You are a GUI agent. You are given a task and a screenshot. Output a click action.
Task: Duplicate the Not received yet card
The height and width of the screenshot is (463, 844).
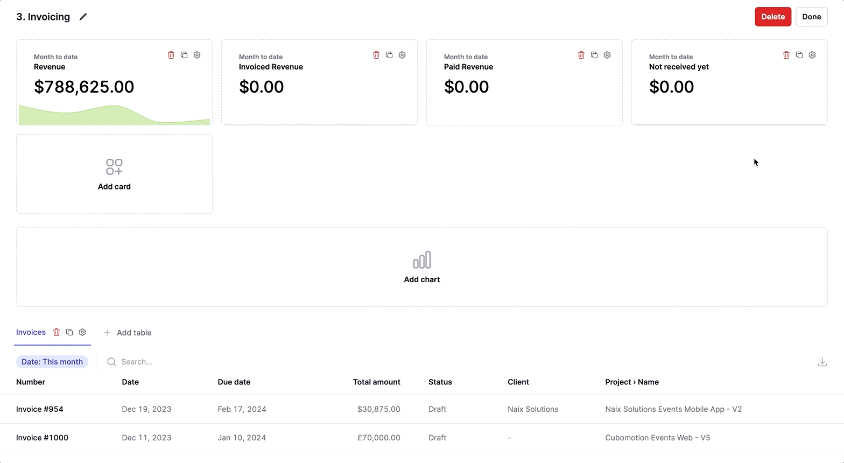click(799, 55)
